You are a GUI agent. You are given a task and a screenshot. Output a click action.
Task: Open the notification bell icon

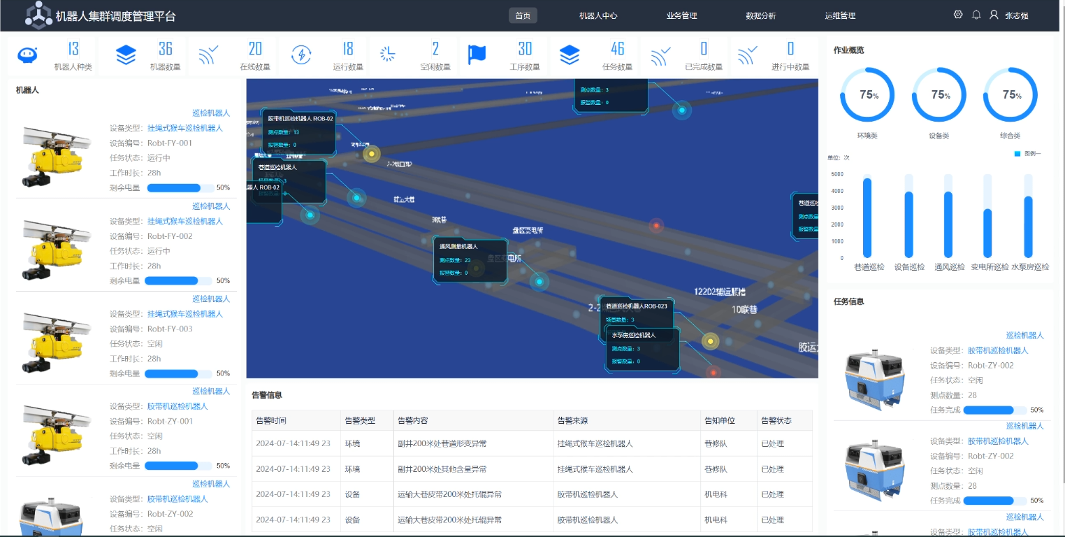tap(976, 15)
